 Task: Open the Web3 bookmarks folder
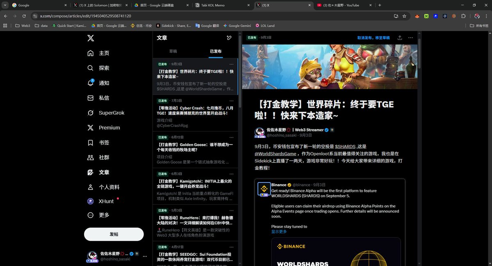pyautogui.click(x=23, y=25)
